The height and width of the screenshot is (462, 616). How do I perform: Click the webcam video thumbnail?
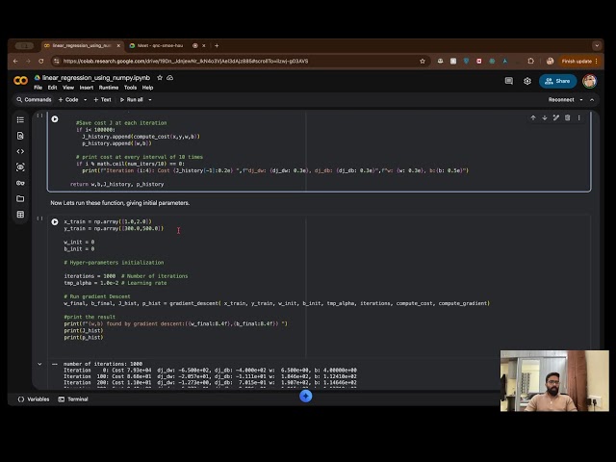pyautogui.click(x=554, y=381)
